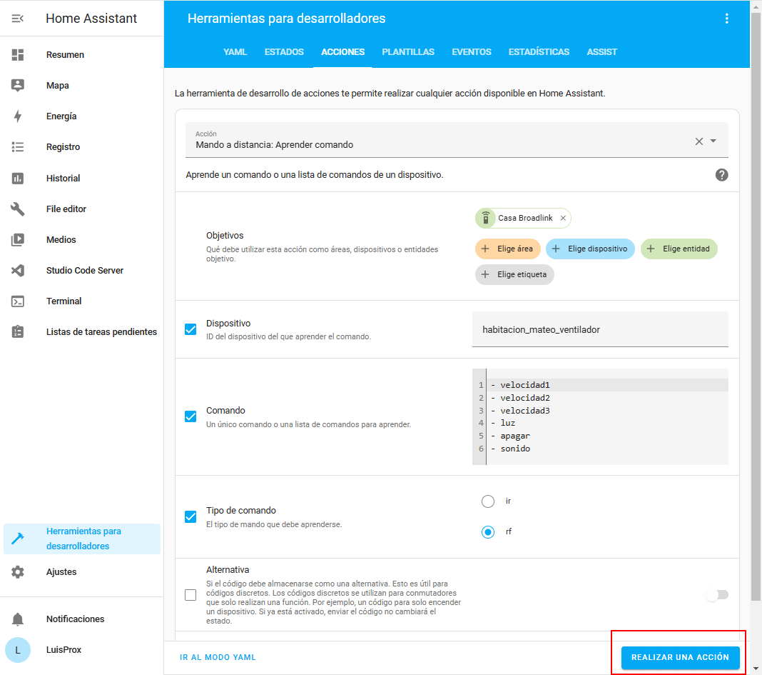762x675 pixels.
Task: Open Terminal sidebar label
Action: [63, 301]
